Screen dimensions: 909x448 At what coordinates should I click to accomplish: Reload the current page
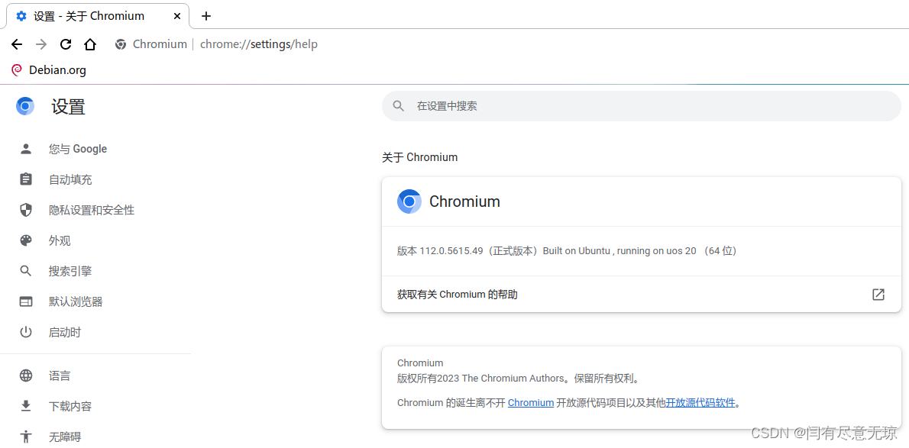coord(66,44)
